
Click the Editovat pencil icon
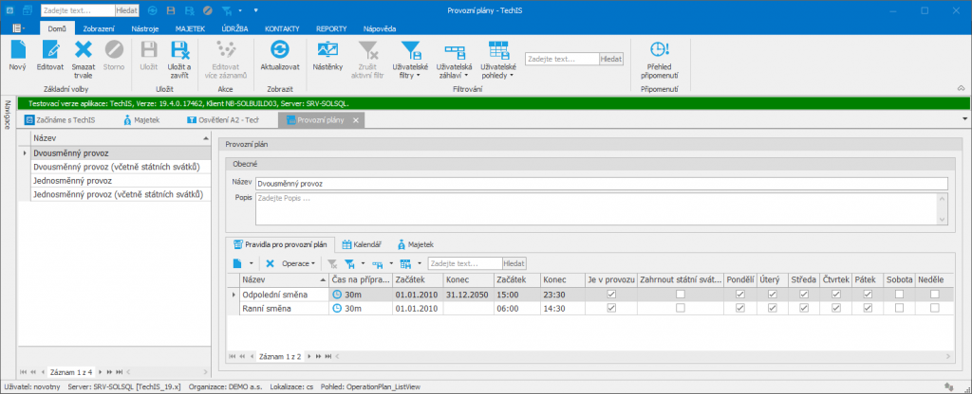tap(50, 49)
